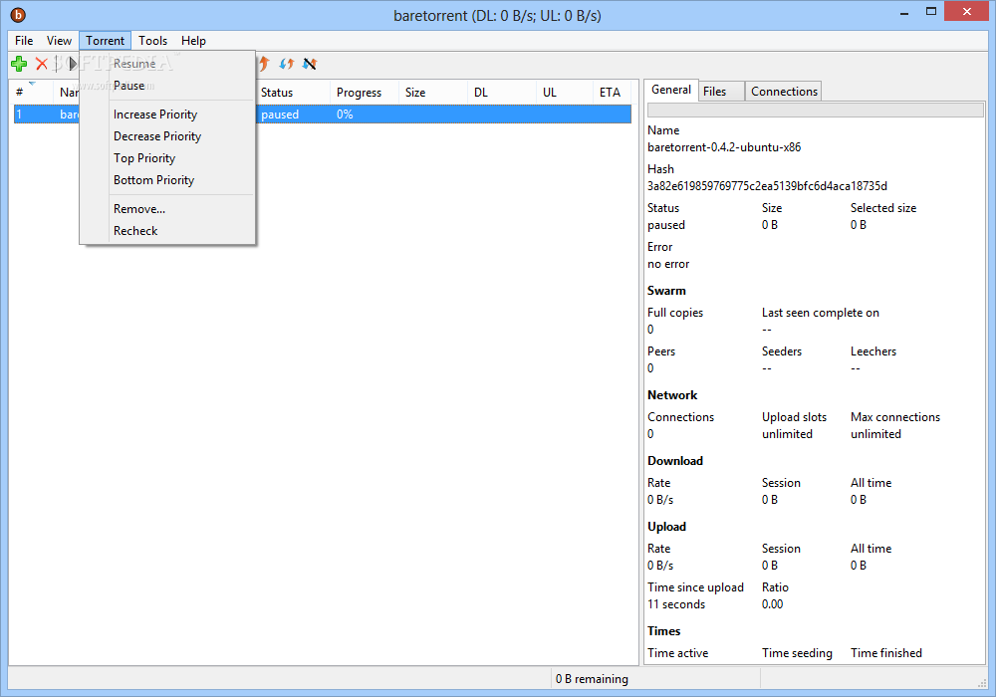Click the 'unlimited' value under Max connections
The width and height of the screenshot is (996, 697).
click(x=875, y=434)
